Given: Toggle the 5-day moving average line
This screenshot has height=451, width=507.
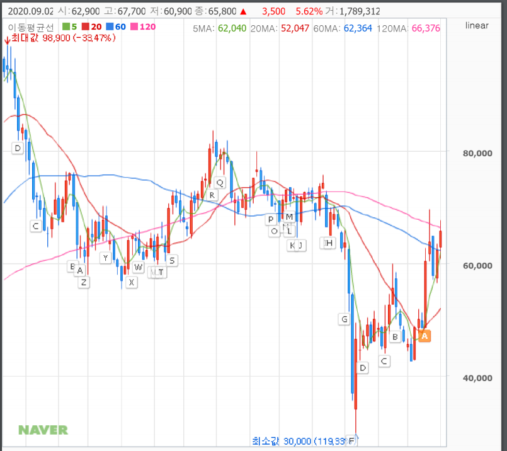Looking at the screenshot, I should click(70, 26).
